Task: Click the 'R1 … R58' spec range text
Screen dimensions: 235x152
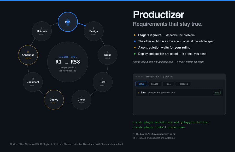Action: pyautogui.click(x=68, y=62)
